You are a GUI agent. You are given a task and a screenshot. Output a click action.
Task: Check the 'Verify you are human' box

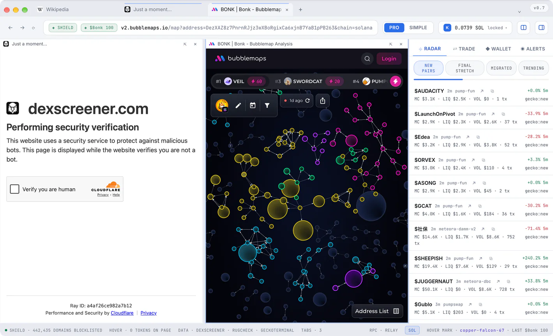tap(14, 189)
